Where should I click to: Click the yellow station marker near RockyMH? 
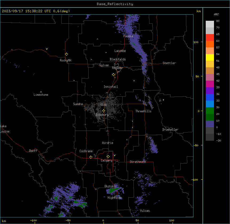point(66,54)
